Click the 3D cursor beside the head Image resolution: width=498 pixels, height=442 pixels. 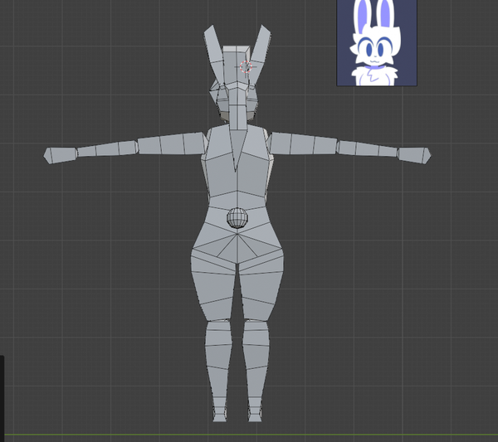coord(246,67)
